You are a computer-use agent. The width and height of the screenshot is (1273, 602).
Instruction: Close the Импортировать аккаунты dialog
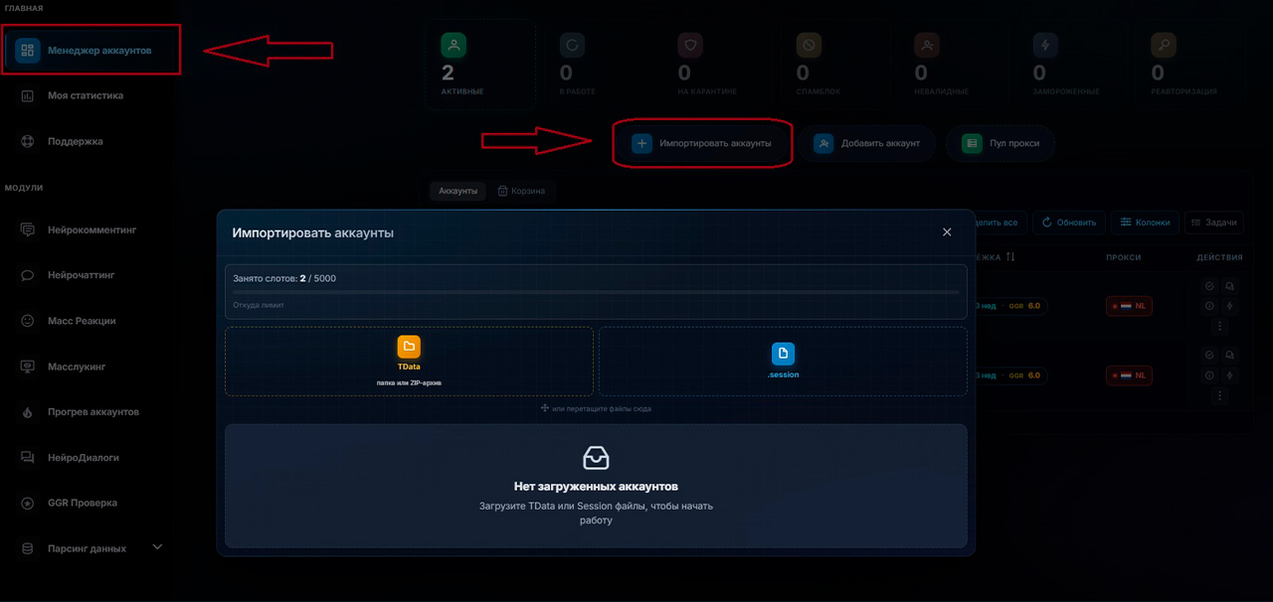(947, 232)
